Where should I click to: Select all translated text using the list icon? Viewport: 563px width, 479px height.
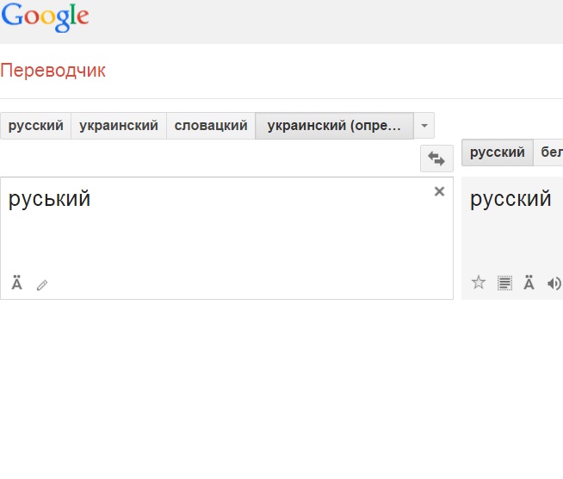[x=505, y=283]
